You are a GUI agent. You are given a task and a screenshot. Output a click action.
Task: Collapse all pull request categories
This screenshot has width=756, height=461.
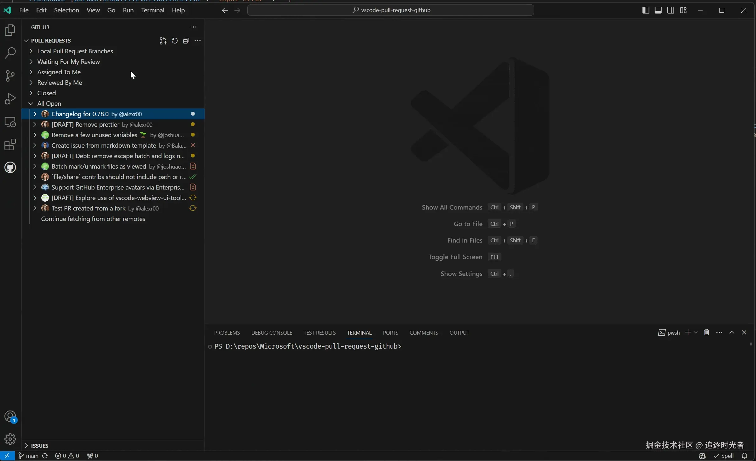click(x=186, y=41)
